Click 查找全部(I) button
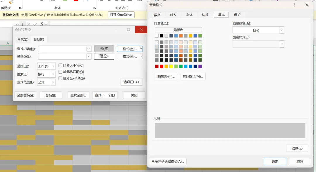This screenshot has width=316, height=172. 78,95
